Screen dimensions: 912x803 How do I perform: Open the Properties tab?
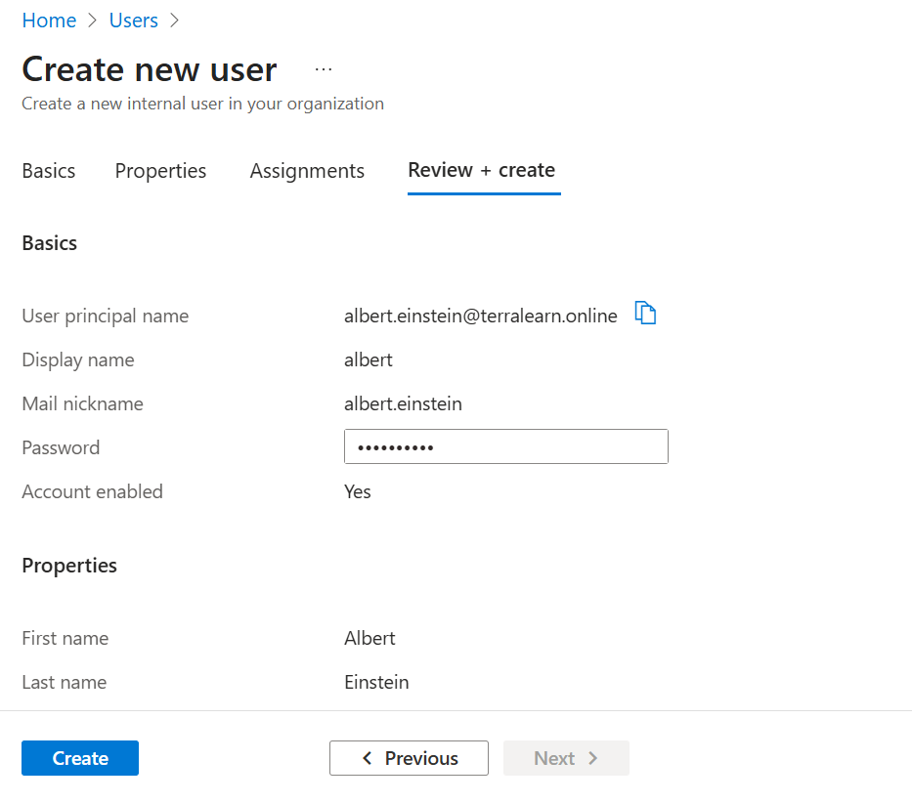click(160, 171)
